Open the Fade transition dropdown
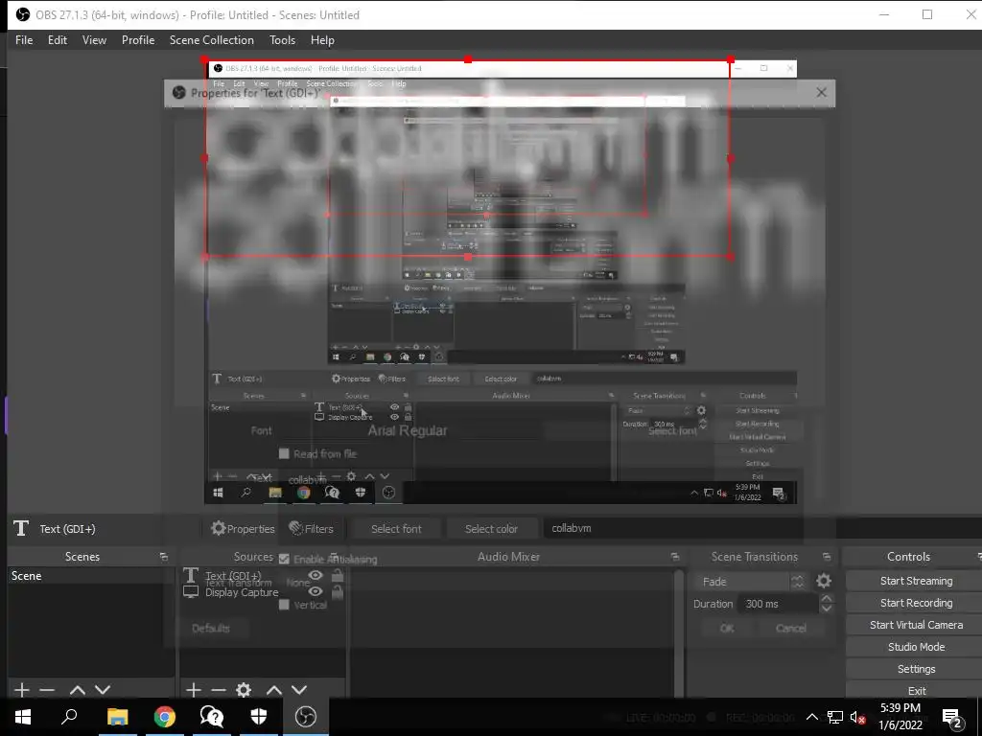This screenshot has height=736, width=982. [750, 582]
